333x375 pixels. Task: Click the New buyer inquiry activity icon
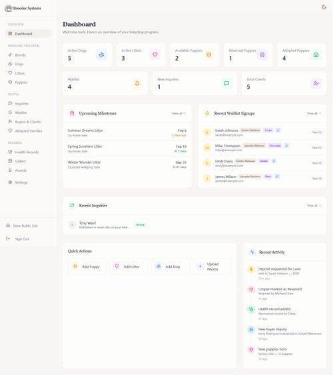(x=251, y=330)
